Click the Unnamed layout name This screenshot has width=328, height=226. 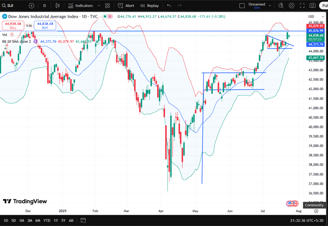coord(257,4)
